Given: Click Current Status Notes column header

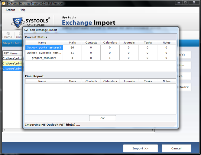Looking at the screenshot, I should pyautogui.click(x=167, y=43).
